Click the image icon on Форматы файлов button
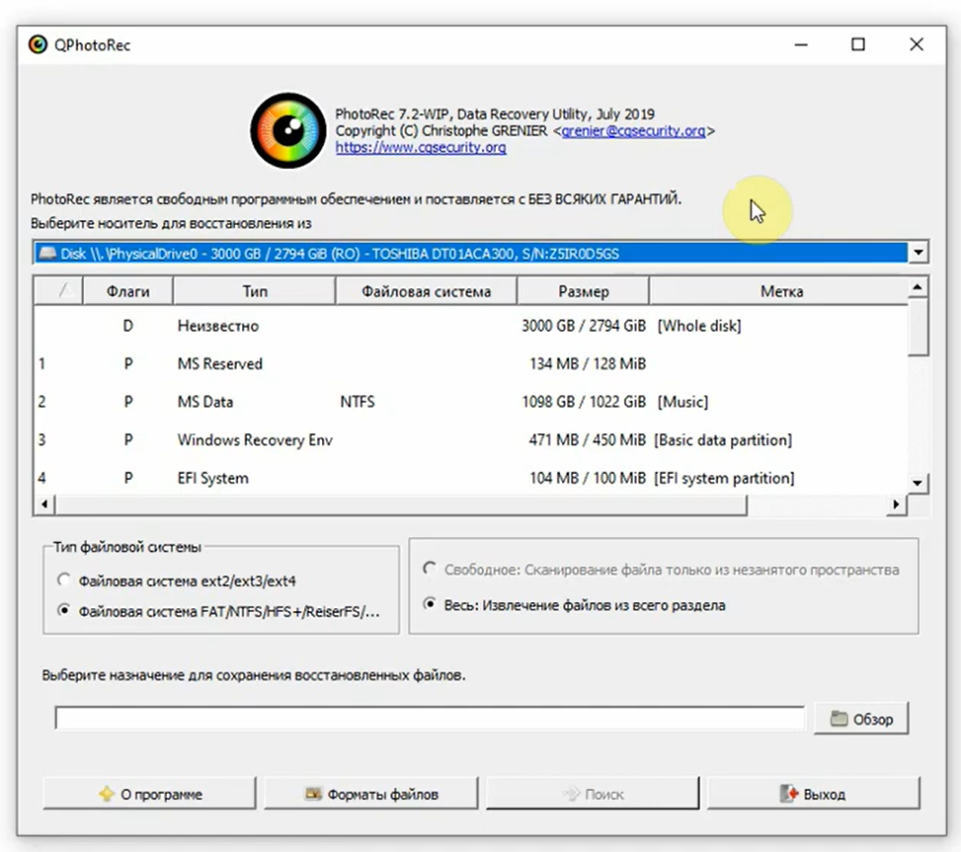 coord(313,794)
